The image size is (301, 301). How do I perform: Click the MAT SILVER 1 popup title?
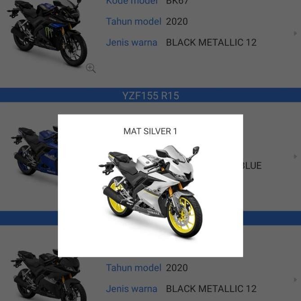[x=150, y=131]
